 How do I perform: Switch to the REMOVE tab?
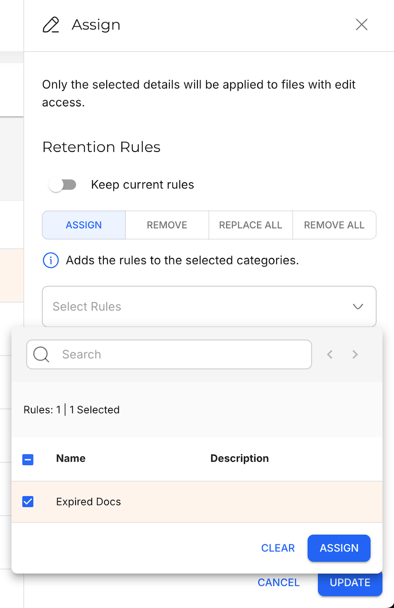coord(167,225)
